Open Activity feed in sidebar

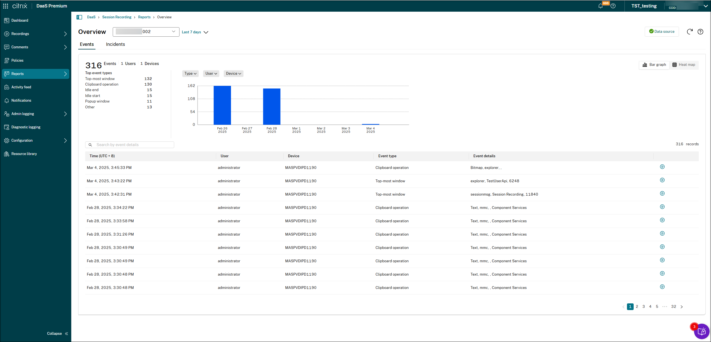click(21, 87)
